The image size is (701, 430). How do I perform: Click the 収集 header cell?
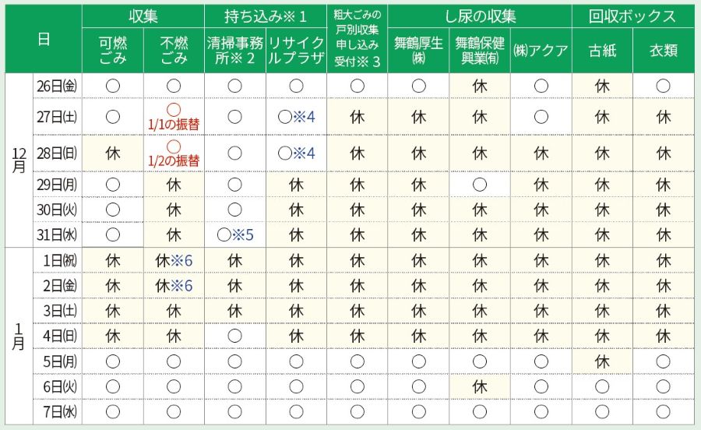coord(143,16)
